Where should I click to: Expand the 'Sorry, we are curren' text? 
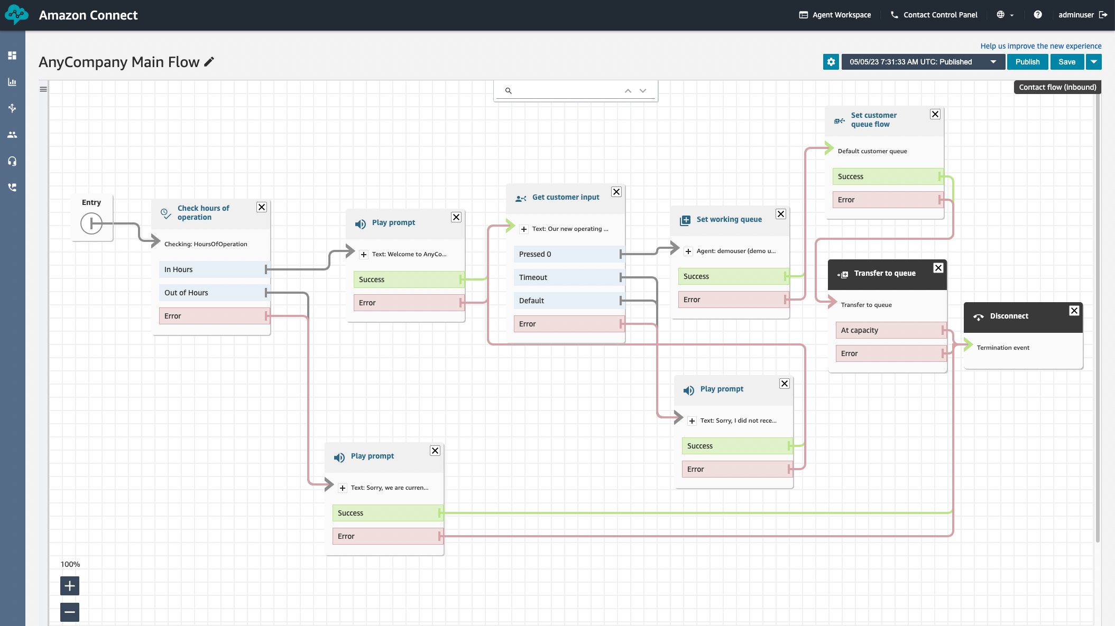[343, 488]
